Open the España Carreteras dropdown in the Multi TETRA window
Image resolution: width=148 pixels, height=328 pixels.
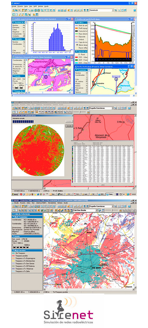[112, 206]
